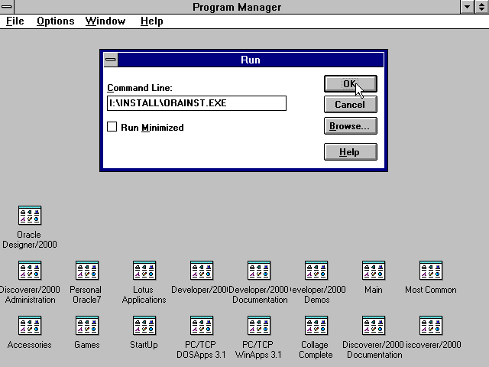Open the Run dialog control menu box
The width and height of the screenshot is (489, 367).
(x=111, y=60)
